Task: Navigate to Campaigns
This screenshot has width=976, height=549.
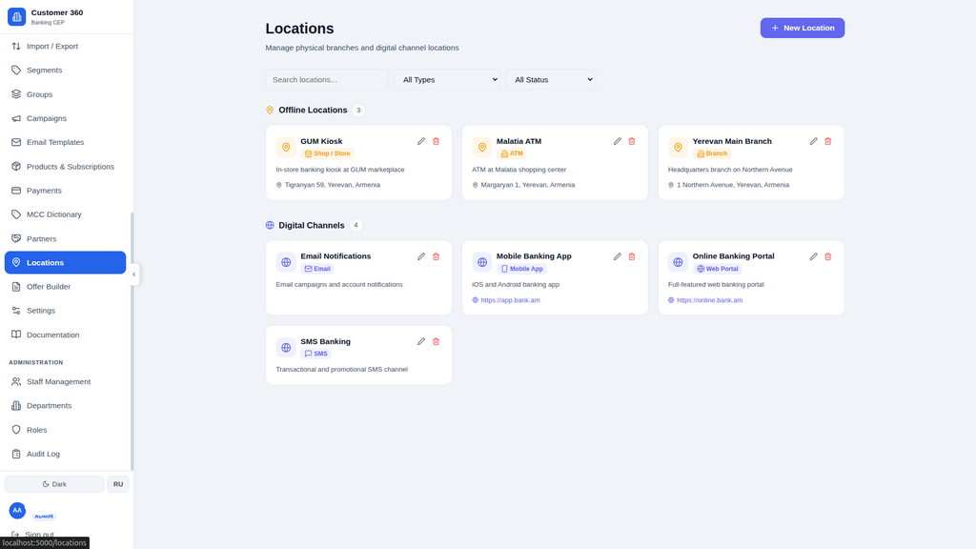Action: [x=66, y=118]
